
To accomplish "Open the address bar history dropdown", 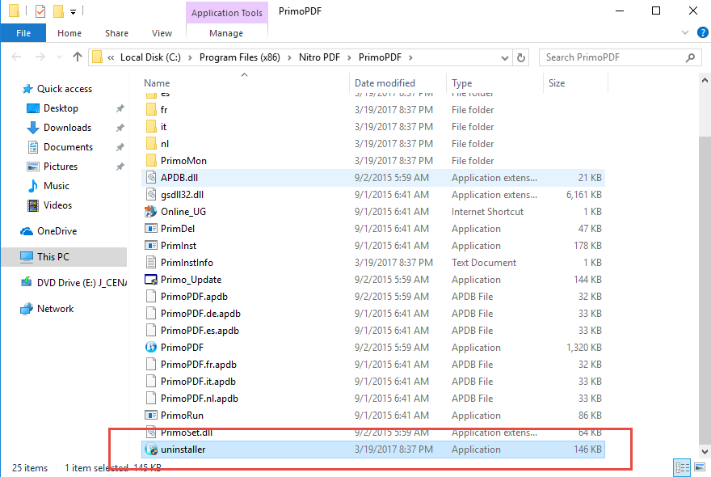I will click(x=505, y=58).
